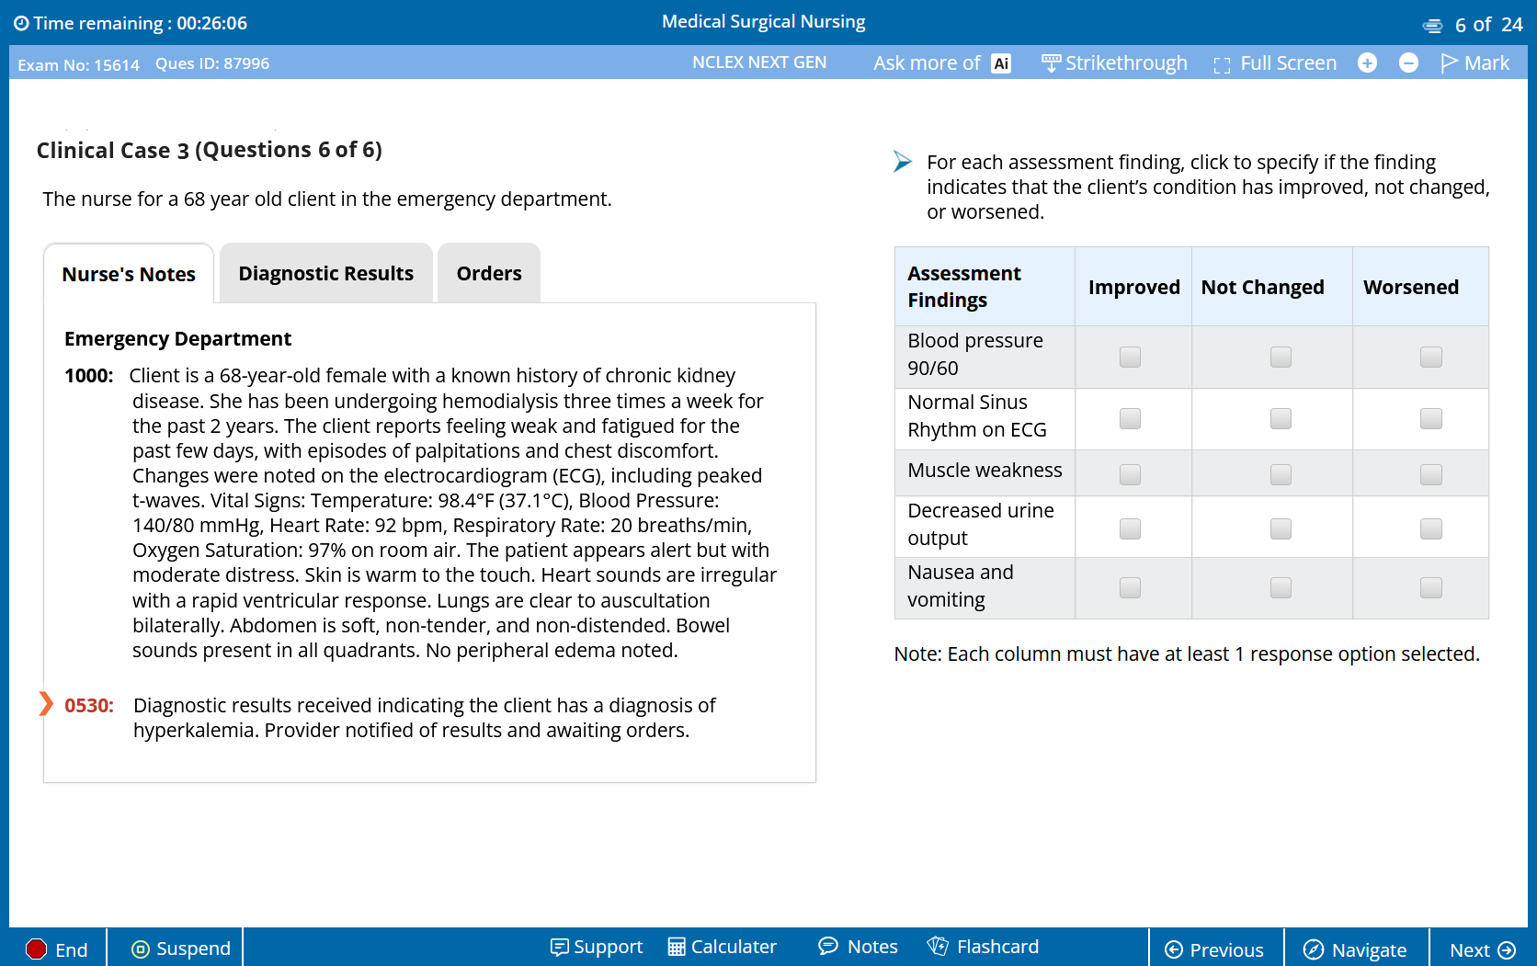Image resolution: width=1537 pixels, height=966 pixels.
Task: Click the clock icon next to time remaining
Action: (x=21, y=23)
